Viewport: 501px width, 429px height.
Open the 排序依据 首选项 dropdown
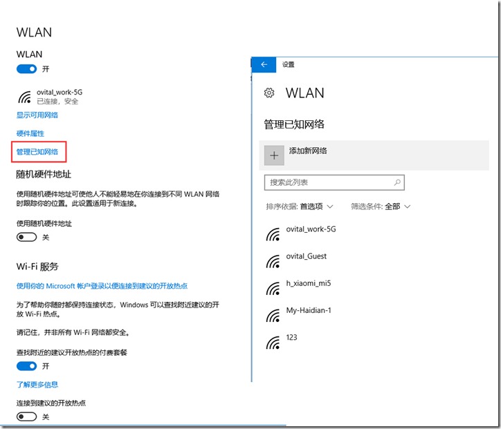click(x=300, y=207)
